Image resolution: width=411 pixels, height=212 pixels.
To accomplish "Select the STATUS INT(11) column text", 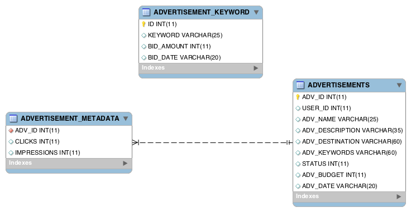I will pyautogui.click(x=326, y=164).
